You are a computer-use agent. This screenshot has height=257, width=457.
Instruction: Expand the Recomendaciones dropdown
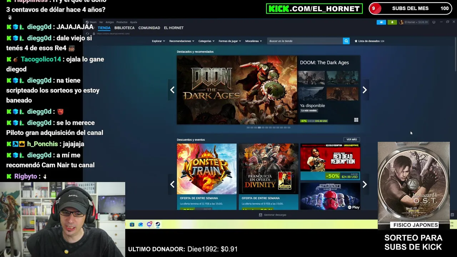[x=182, y=41]
